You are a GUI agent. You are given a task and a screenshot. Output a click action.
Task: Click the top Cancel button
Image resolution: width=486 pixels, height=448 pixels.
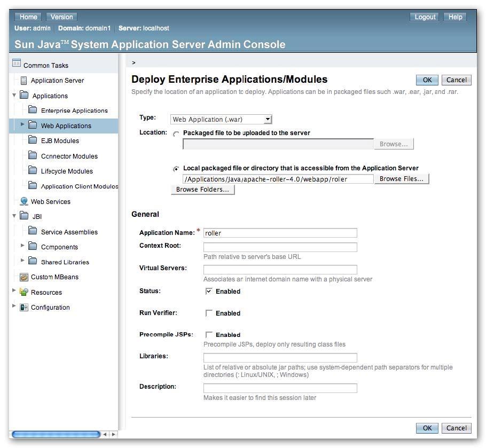[x=456, y=80]
